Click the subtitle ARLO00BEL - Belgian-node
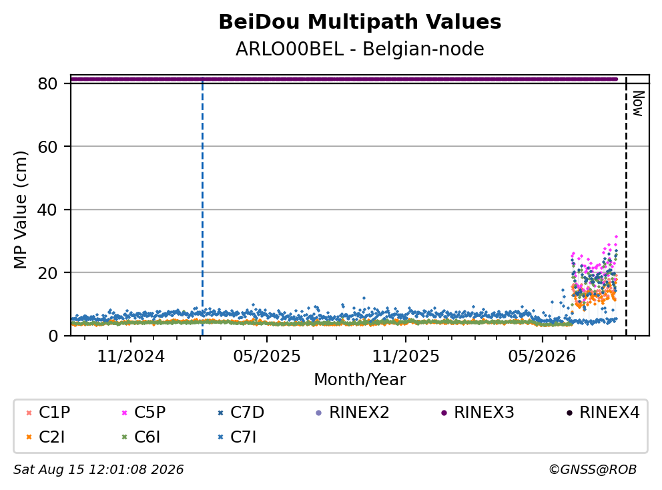The width and height of the screenshot is (662, 490). pyautogui.click(x=360, y=49)
